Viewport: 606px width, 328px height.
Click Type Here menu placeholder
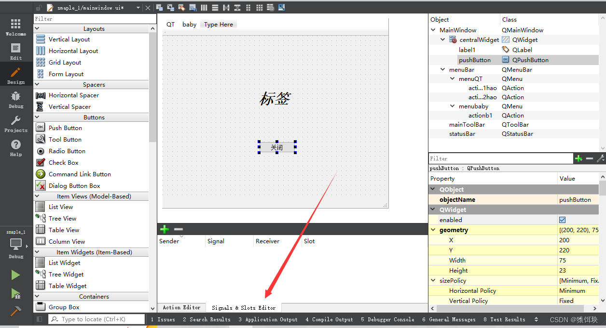tap(219, 25)
